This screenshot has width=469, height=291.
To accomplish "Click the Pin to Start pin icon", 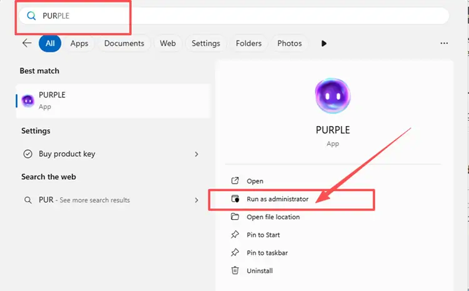I will click(235, 235).
